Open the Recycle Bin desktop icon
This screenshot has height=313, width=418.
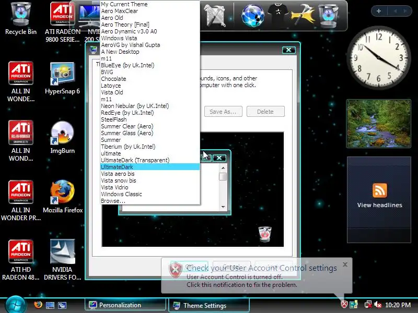21,19
